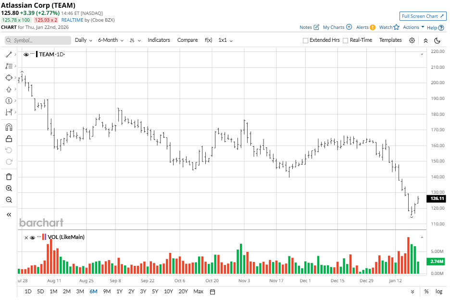Screen dimensions: 450x300
Task: Toggle log scale button
Action: pyautogui.click(x=439, y=291)
